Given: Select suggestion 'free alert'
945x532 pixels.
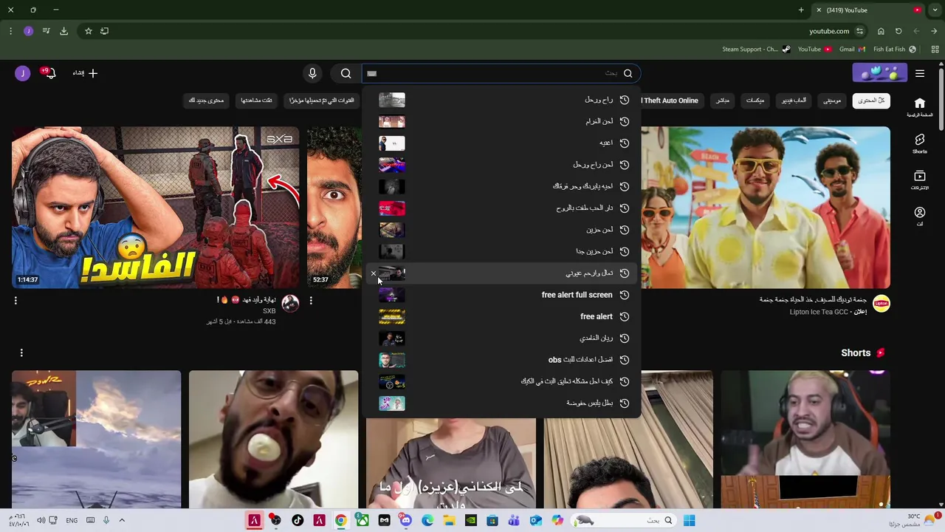Looking at the screenshot, I should point(502,316).
